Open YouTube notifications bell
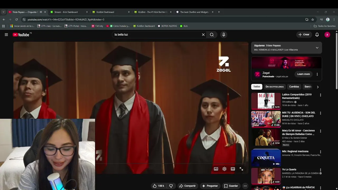This screenshot has height=190, width=338. tap(317, 35)
